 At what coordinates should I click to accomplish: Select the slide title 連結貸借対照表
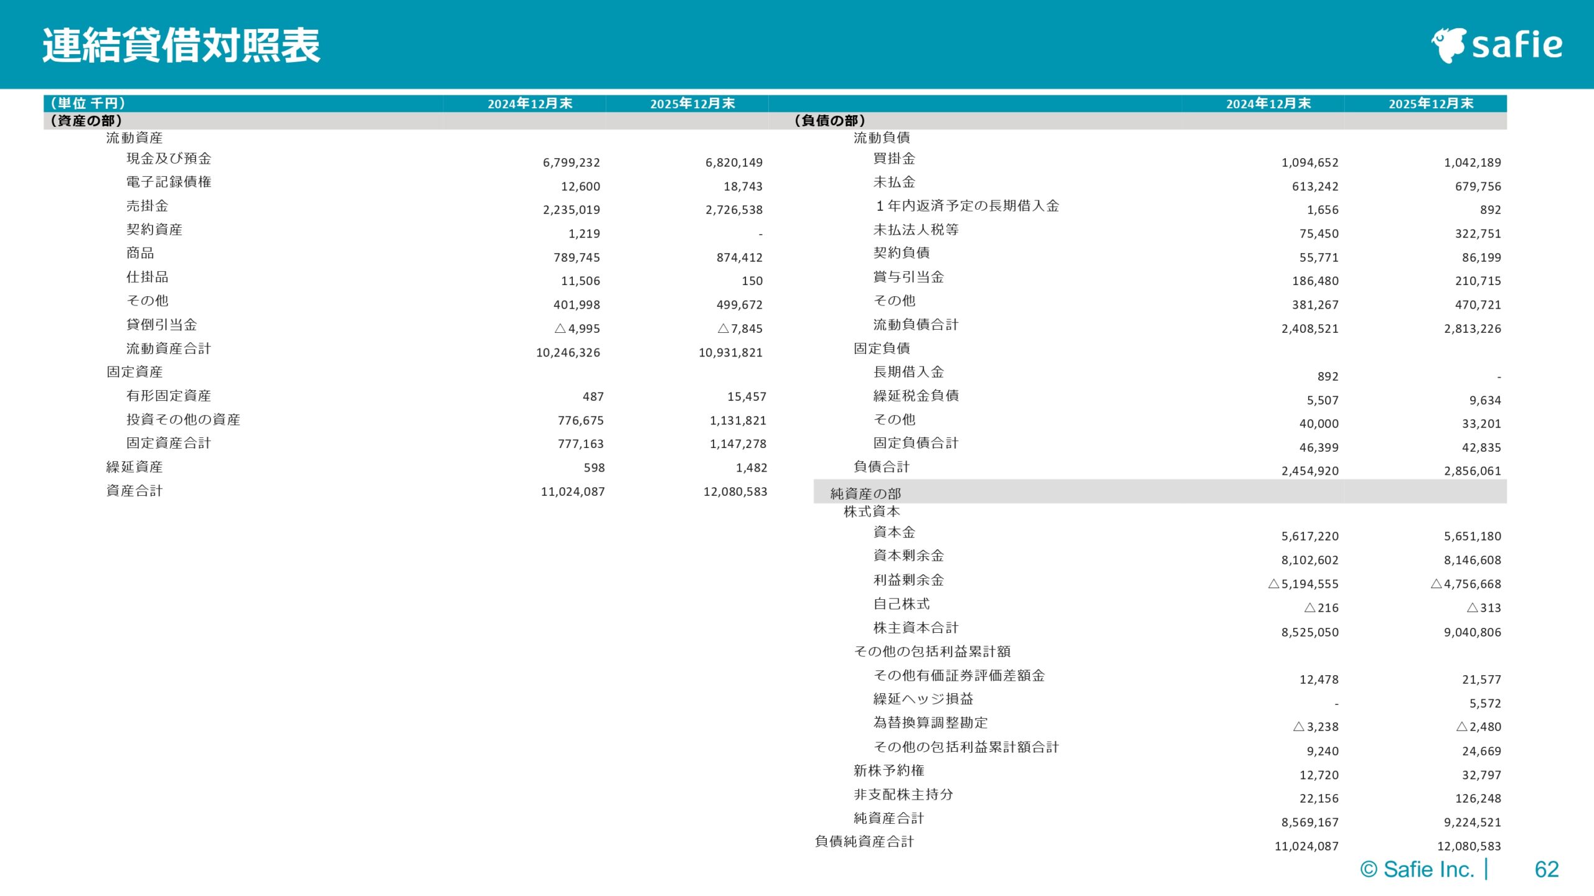click(x=181, y=44)
